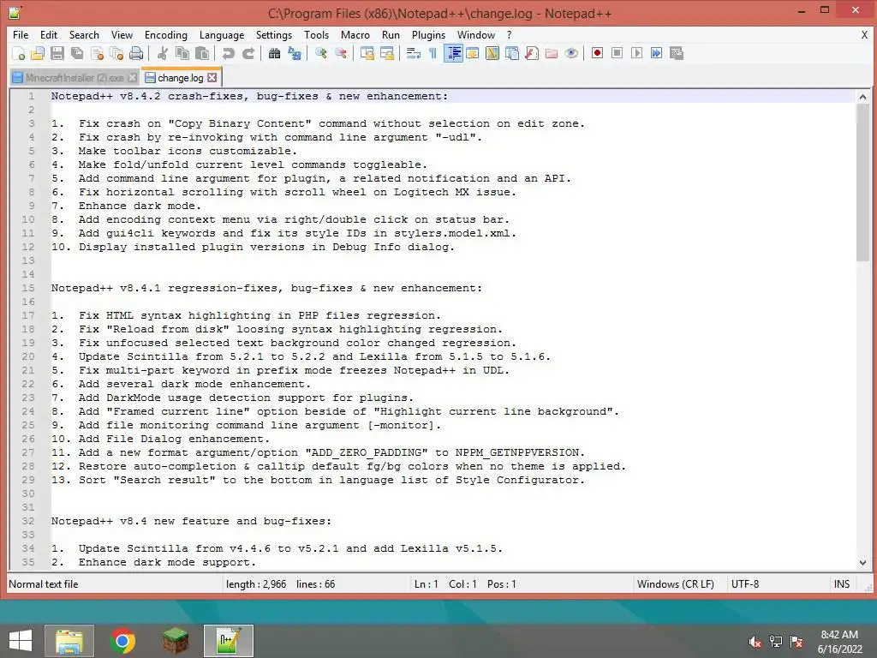This screenshot has height=658, width=877.
Task: Open the Search menu
Action: (x=84, y=34)
